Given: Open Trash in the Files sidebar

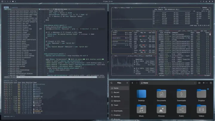Looking at the screenshot, I should (119, 105).
